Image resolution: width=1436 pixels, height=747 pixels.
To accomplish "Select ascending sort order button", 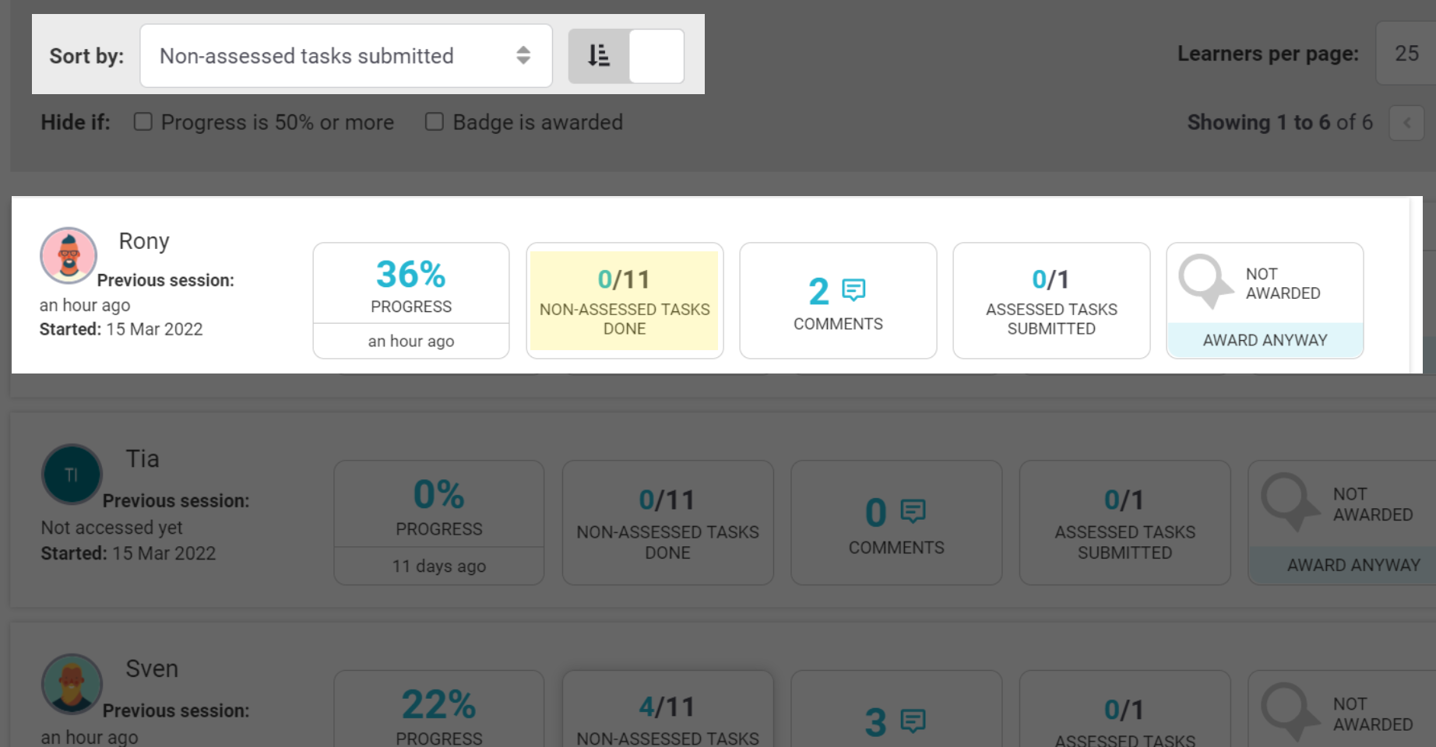I will [x=598, y=56].
